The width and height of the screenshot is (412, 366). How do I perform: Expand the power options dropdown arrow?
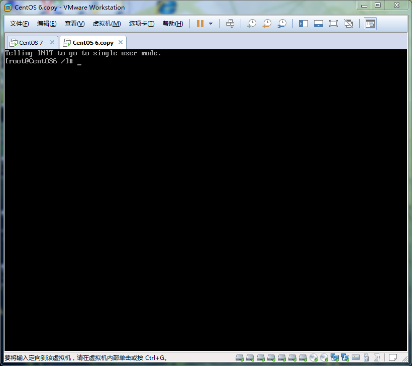[x=211, y=24]
